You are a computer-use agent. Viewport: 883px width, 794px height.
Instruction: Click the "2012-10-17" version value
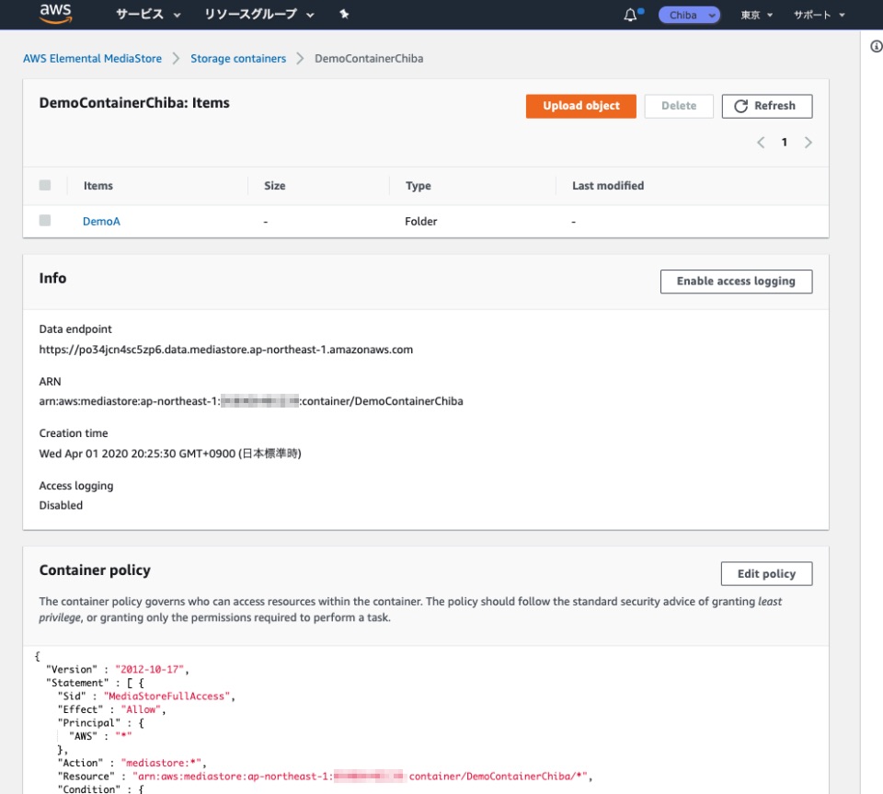point(149,669)
